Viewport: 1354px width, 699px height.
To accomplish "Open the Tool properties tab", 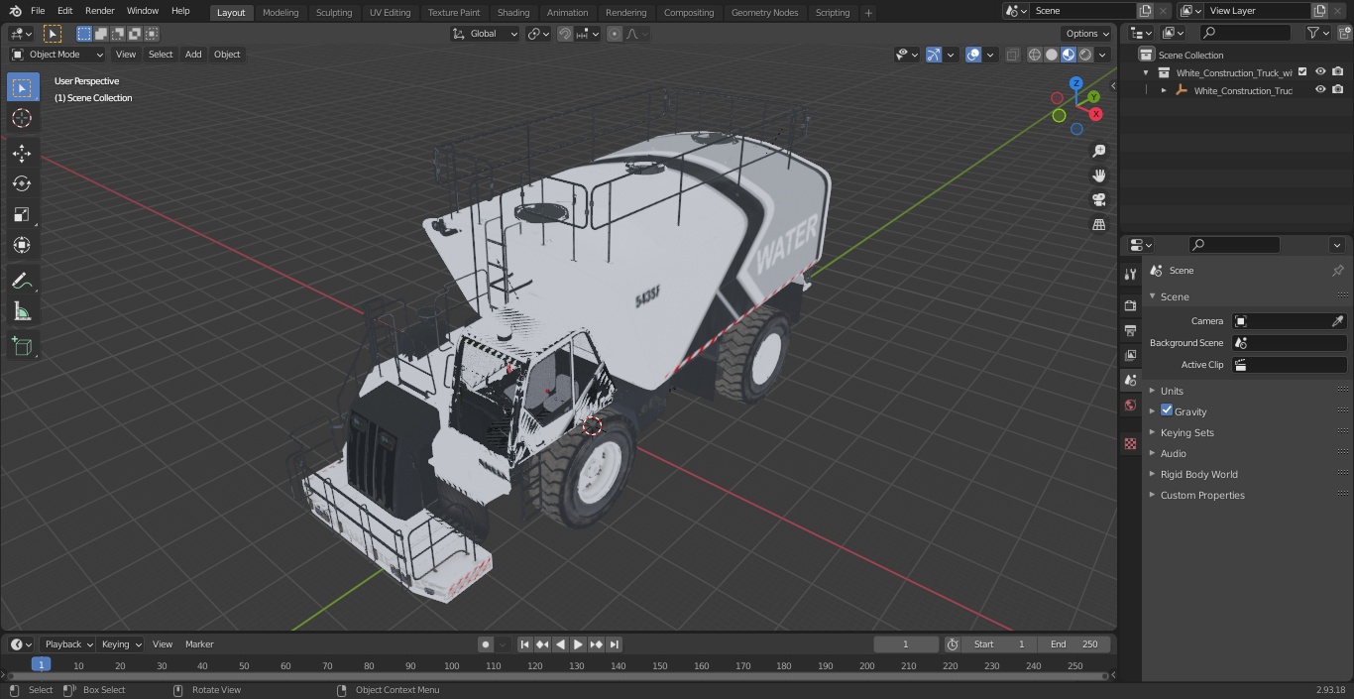I will (1130, 275).
